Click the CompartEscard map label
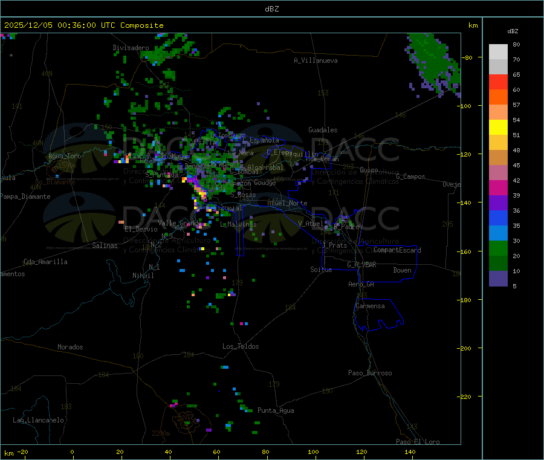The width and height of the screenshot is (544, 460). [397, 250]
